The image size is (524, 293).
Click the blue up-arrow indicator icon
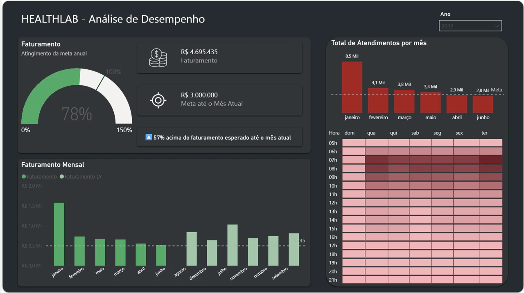149,137
